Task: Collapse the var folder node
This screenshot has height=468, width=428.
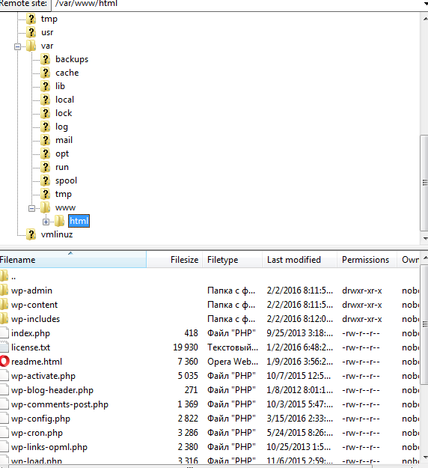Action: [18, 46]
